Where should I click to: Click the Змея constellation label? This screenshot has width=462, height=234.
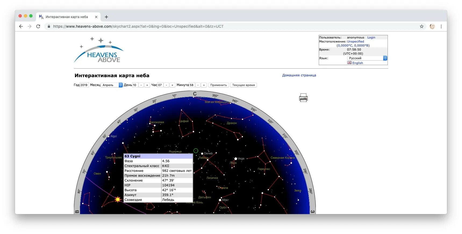(298, 190)
